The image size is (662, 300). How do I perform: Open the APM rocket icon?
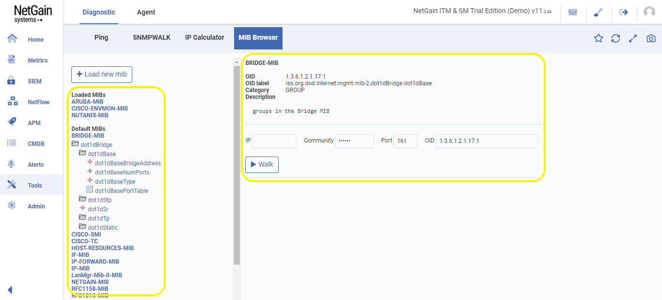coord(12,122)
